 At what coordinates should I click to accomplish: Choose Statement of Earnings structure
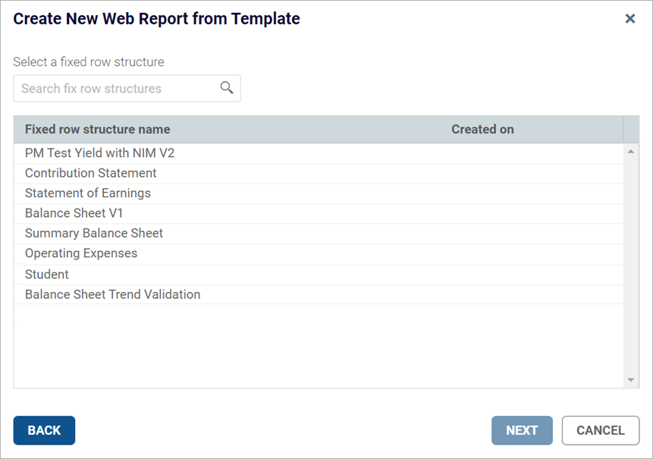point(88,193)
